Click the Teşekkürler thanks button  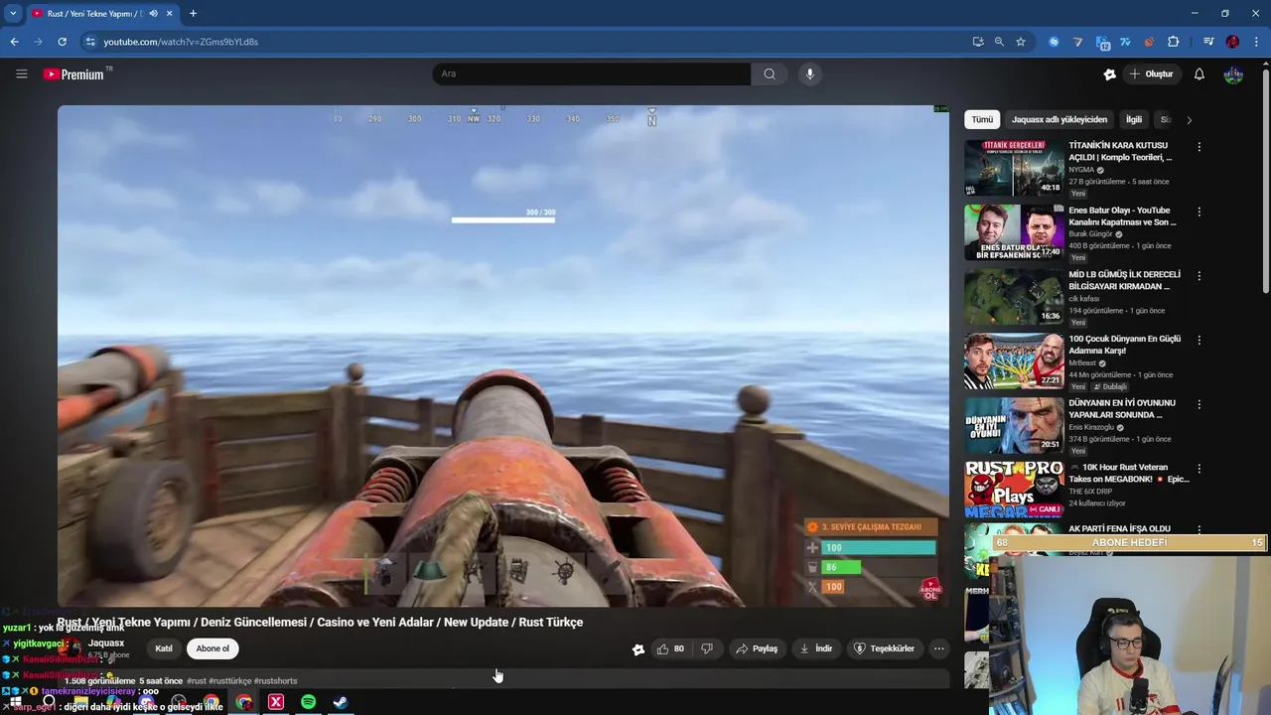(x=884, y=648)
